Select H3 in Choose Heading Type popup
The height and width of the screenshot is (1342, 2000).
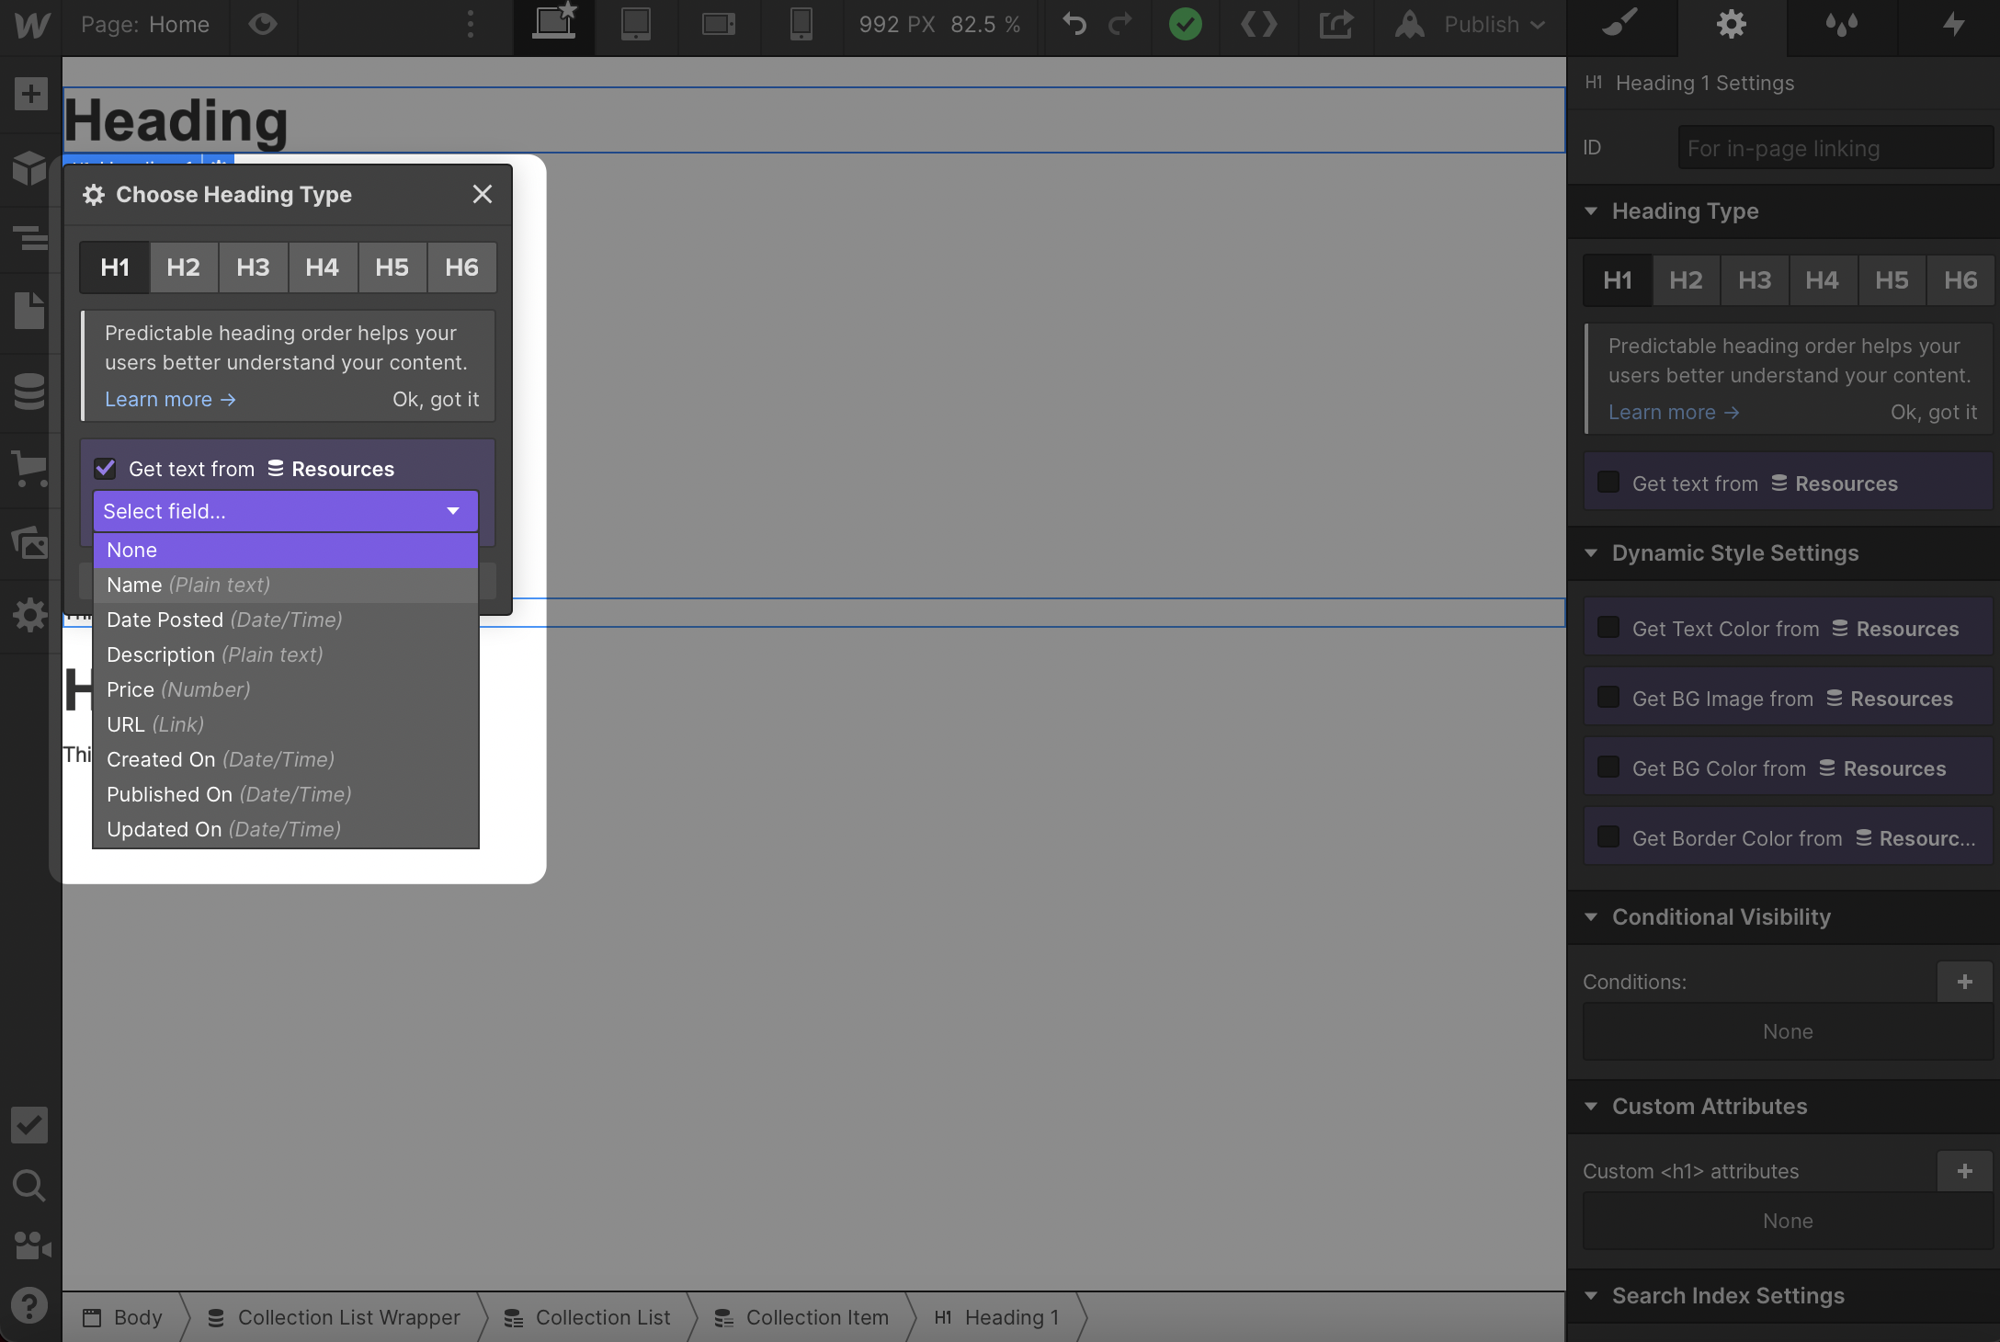coord(253,267)
